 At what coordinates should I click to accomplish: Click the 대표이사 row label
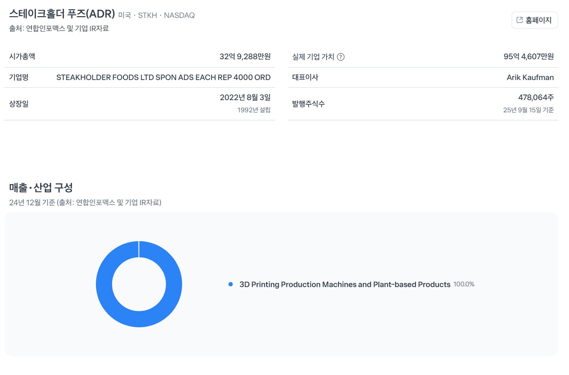305,78
